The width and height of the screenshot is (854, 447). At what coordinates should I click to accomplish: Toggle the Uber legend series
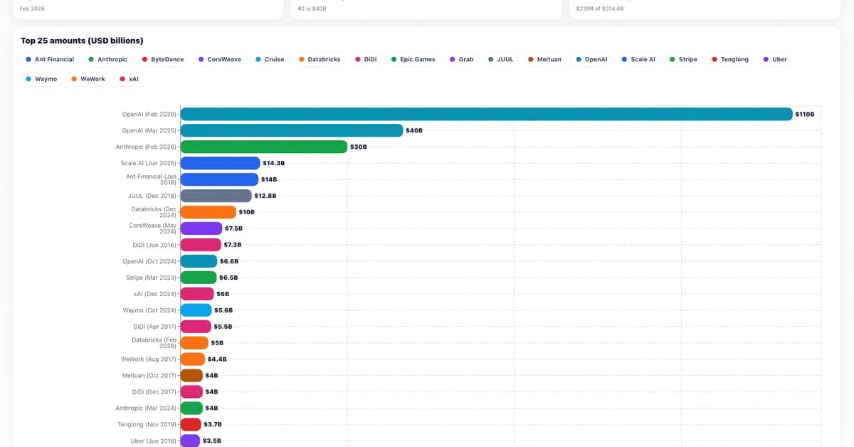click(775, 59)
